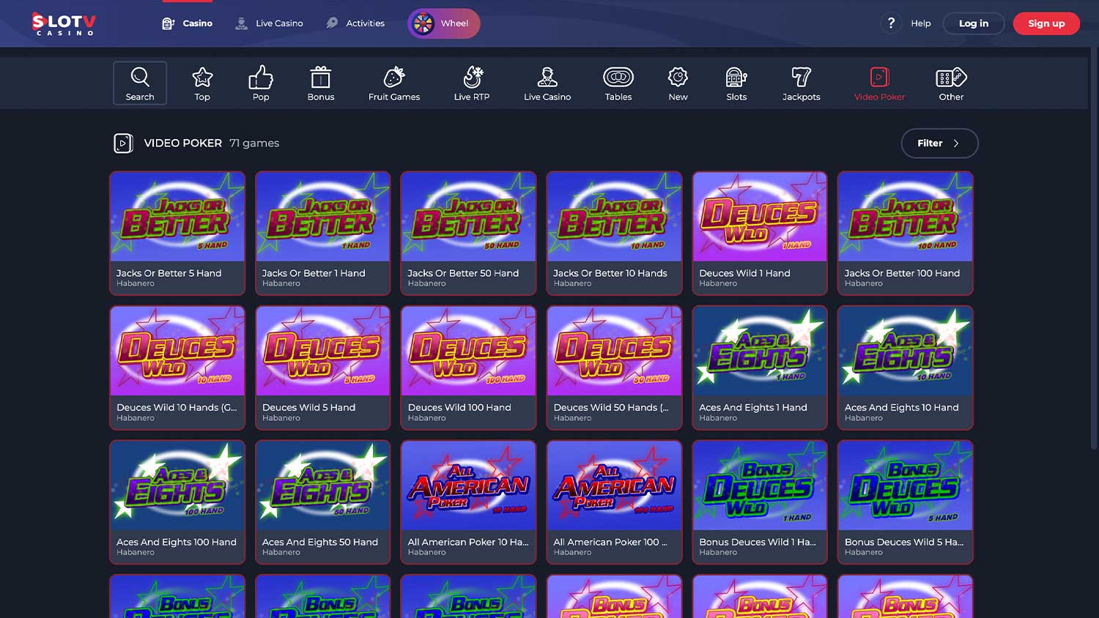Launch the Deuces Wild 1 Hand game thumbnail
This screenshot has height=618, width=1099.
[x=760, y=217]
